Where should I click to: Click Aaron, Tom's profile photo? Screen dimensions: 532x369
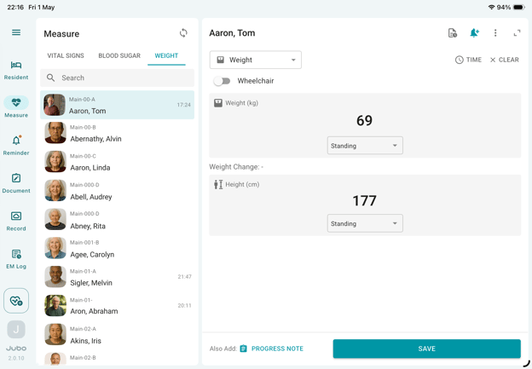pos(55,105)
